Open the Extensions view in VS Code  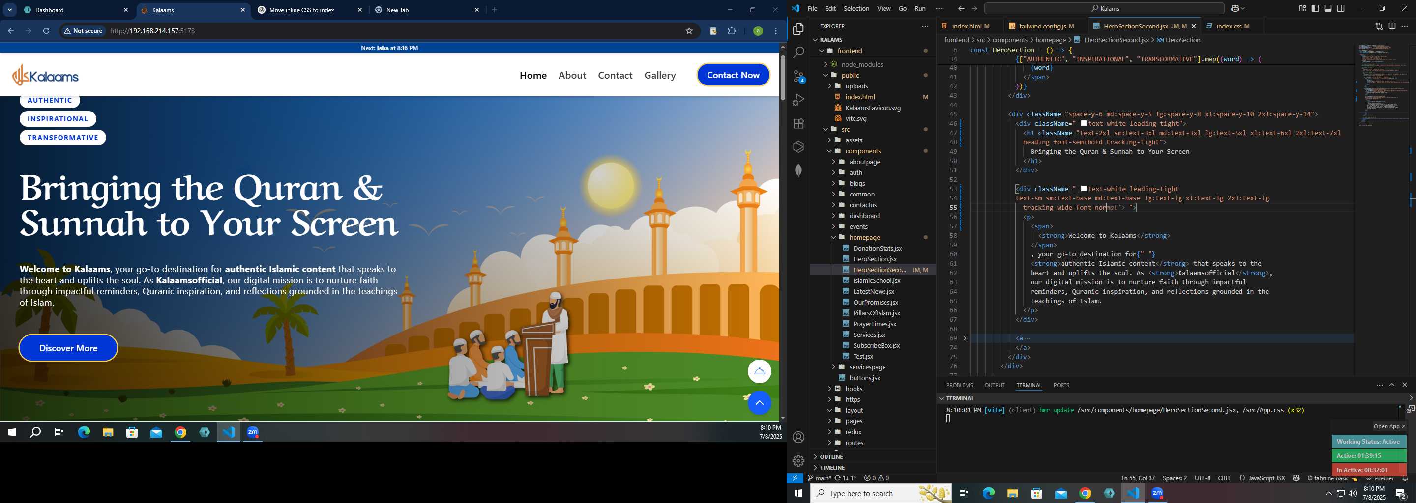coord(798,124)
